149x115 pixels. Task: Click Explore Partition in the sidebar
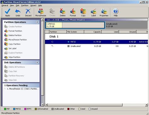(13, 53)
